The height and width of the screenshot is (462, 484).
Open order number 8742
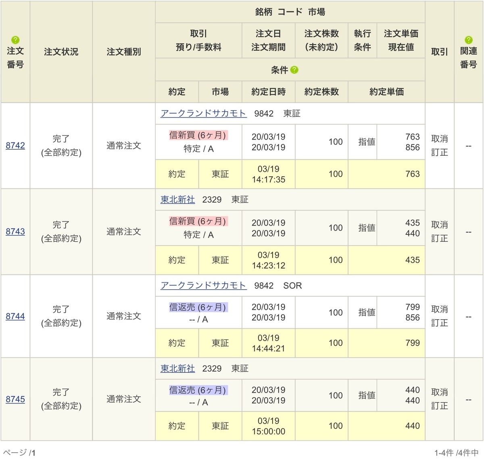[15, 146]
